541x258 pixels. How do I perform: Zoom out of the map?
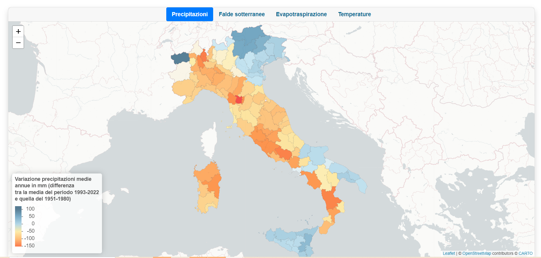tap(18, 43)
